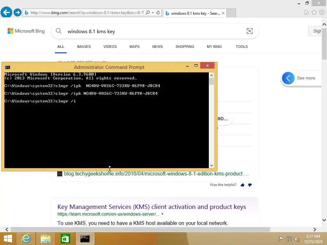The image size is (327, 245).
Task: Click the muted speaker volume tray icon
Action: coord(297,239)
